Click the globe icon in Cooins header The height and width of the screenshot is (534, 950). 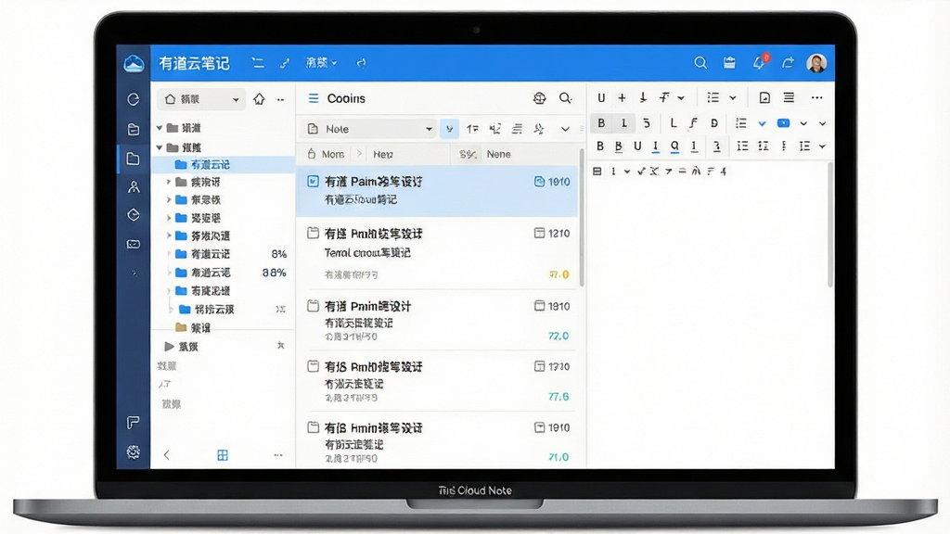(539, 98)
